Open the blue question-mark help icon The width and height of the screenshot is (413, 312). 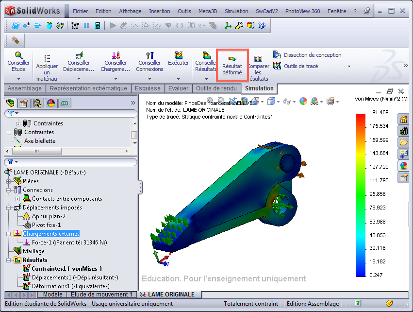coord(262,26)
